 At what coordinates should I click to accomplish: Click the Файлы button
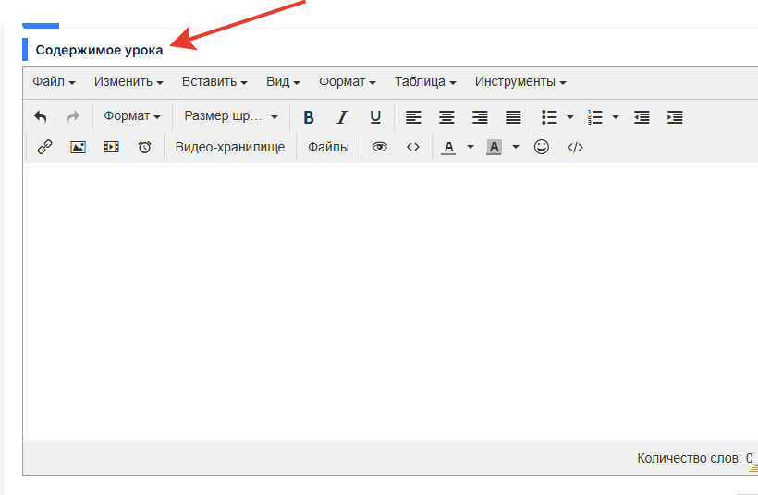[x=328, y=147]
